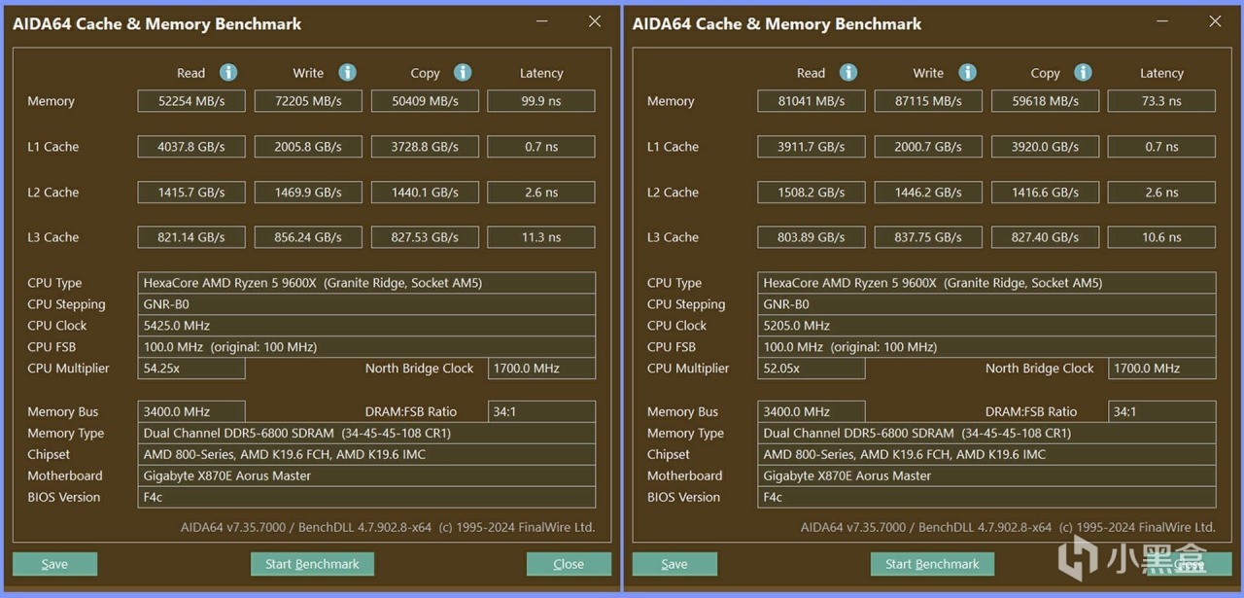Click CPU Multiplier field showing 52.05x
This screenshot has width=1244, height=598.
812,369
